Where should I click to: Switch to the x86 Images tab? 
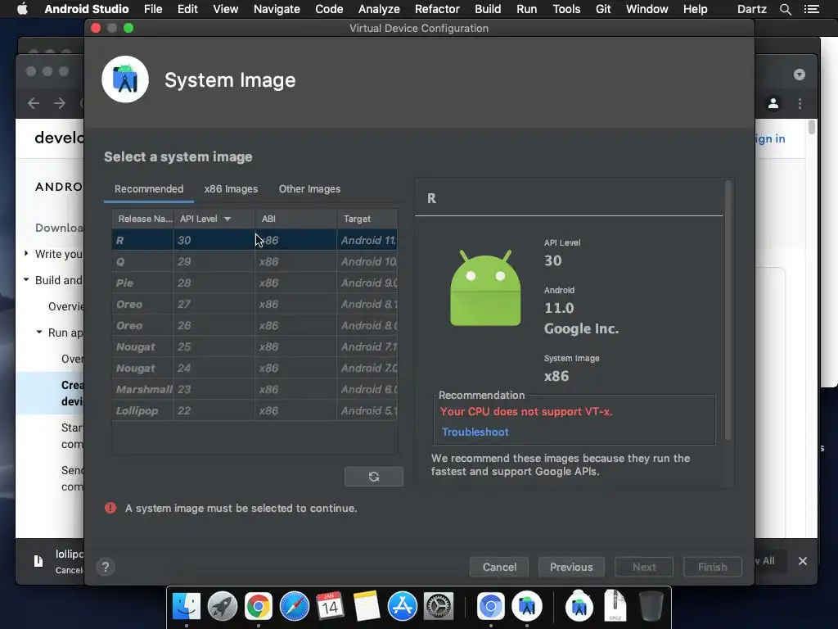(x=231, y=189)
